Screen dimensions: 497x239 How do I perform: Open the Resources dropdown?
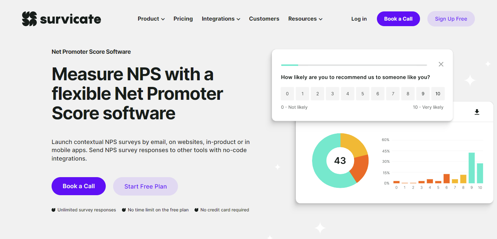[x=305, y=18]
